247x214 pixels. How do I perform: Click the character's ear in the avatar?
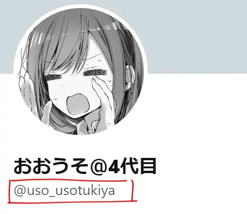click(x=130, y=76)
